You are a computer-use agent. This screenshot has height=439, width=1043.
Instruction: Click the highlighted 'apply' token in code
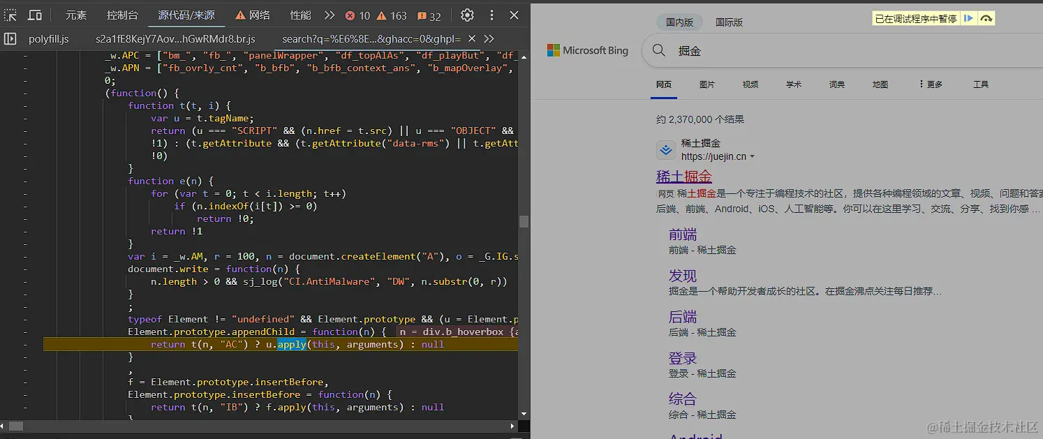tap(292, 344)
